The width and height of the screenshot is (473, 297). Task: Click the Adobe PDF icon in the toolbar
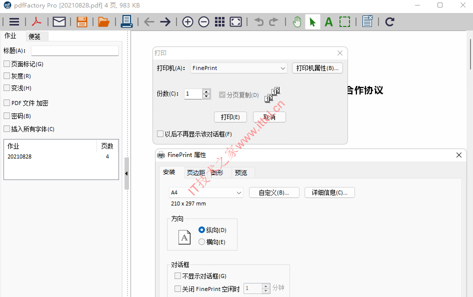(x=36, y=21)
